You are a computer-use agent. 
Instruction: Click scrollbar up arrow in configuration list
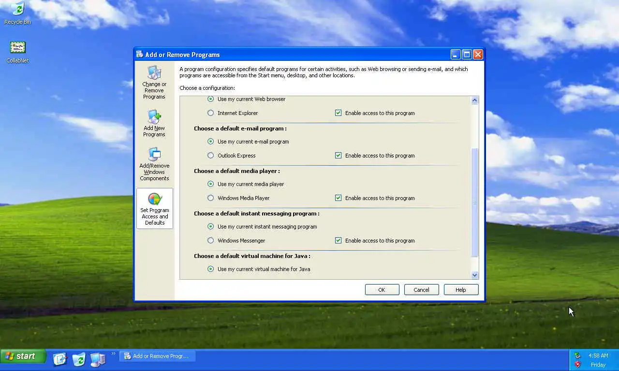474,100
